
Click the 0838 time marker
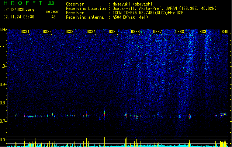pos(180,32)
